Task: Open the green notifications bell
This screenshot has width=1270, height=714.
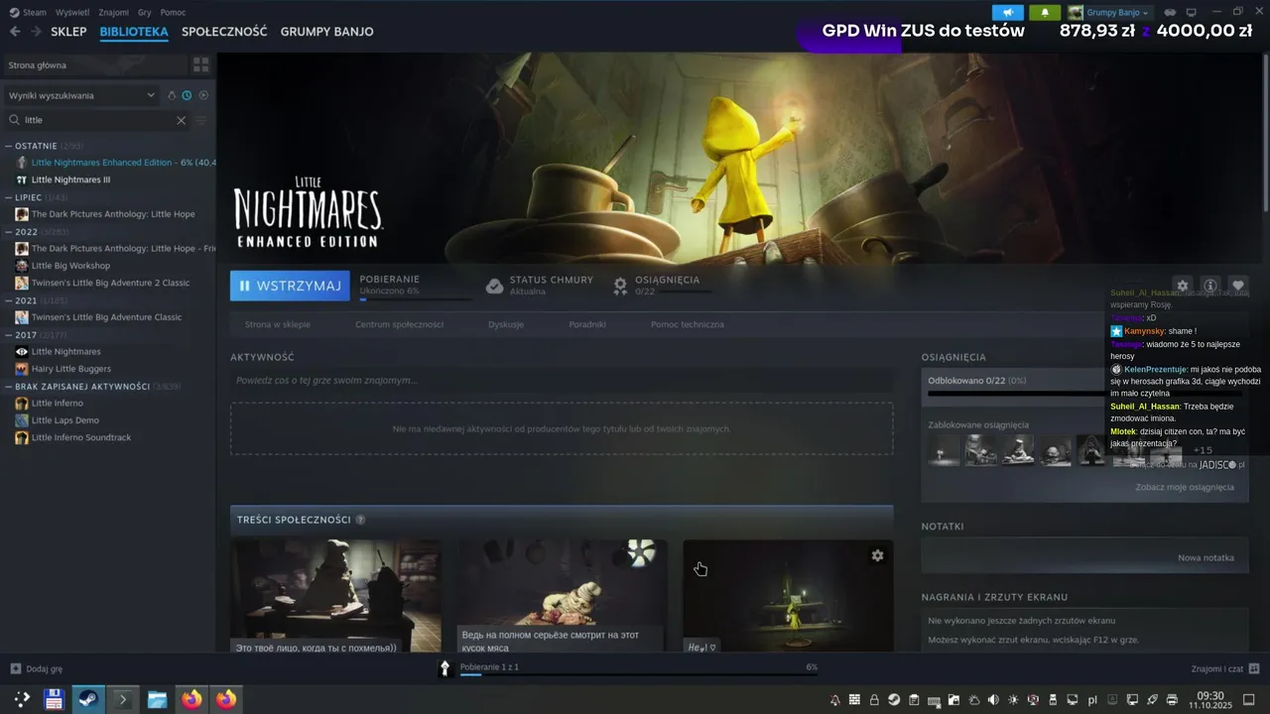Action: (1045, 13)
